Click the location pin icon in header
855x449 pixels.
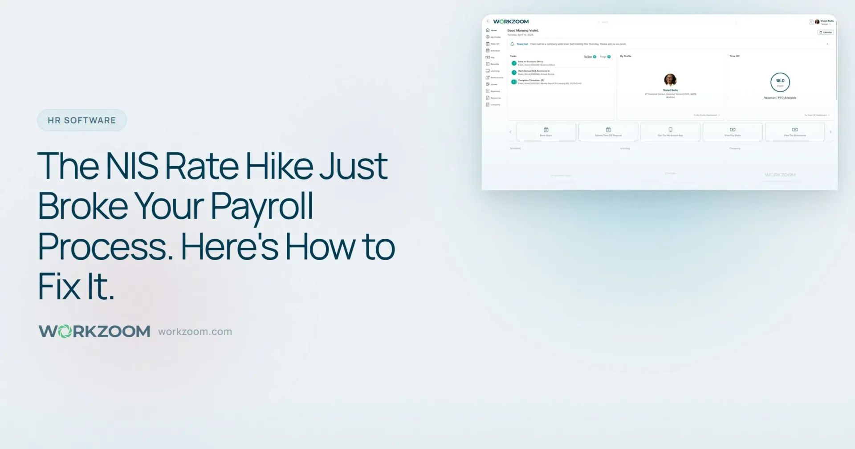pyautogui.click(x=811, y=21)
